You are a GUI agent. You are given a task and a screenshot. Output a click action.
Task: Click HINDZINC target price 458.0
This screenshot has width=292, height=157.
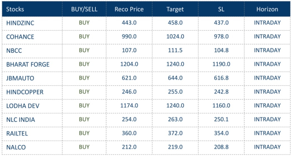click(175, 23)
